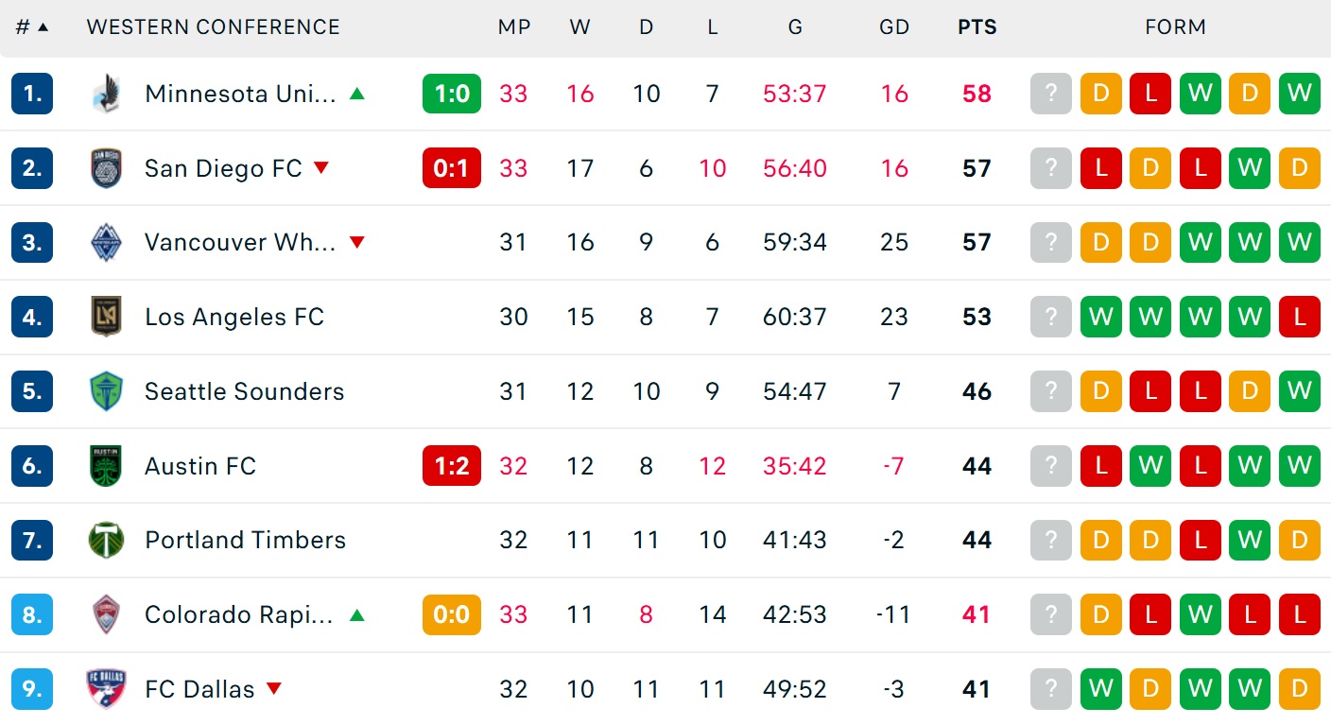Click the Austin FC logo
This screenshot has height=725, width=1331.
[x=105, y=466]
